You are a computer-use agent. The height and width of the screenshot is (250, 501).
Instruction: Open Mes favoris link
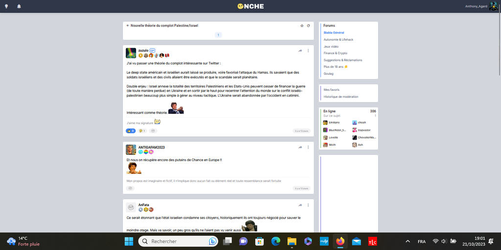331,90
